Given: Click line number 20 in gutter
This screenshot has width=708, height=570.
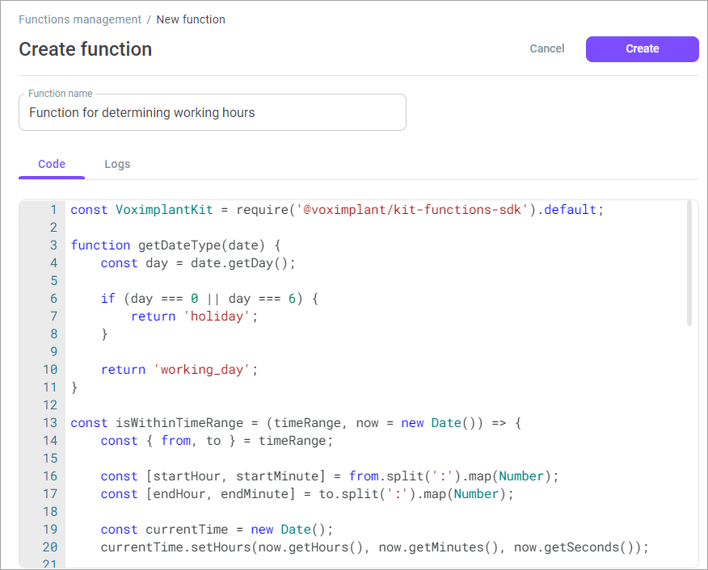Looking at the screenshot, I should point(50,547).
